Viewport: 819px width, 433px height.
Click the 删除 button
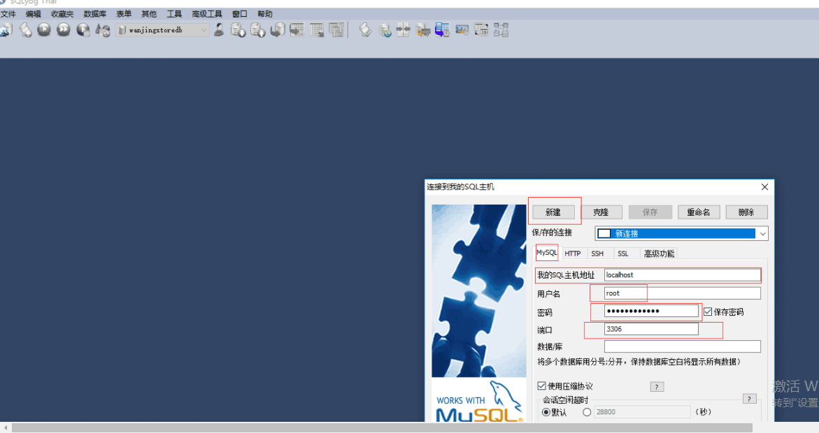tap(746, 212)
